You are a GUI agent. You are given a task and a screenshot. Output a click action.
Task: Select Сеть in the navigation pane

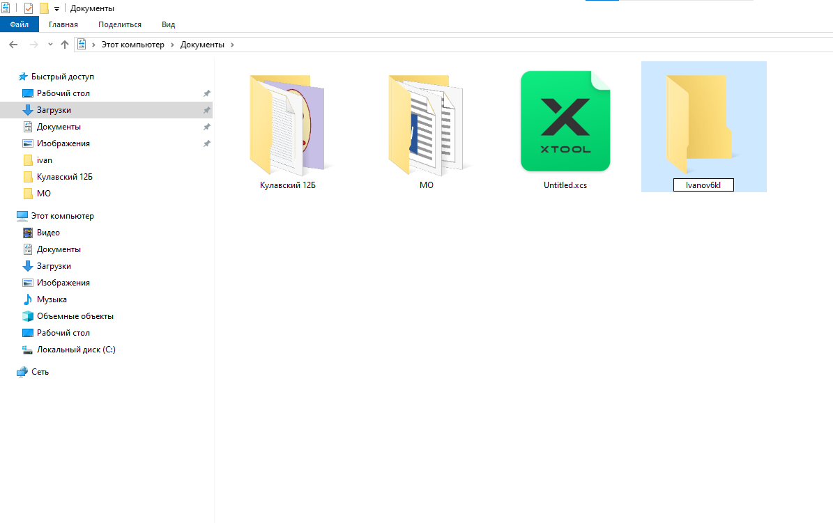[40, 372]
